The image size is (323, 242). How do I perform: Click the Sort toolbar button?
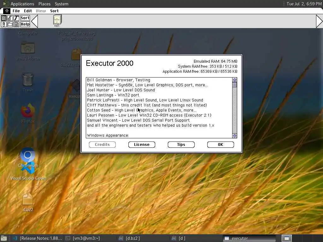pos(25,18)
